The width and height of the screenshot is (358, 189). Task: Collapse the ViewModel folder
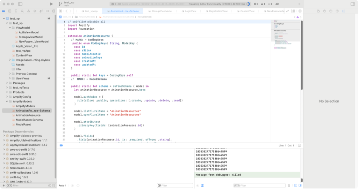(9, 28)
